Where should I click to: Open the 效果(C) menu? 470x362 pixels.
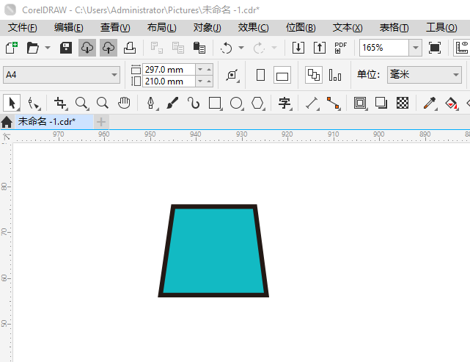[253, 28]
